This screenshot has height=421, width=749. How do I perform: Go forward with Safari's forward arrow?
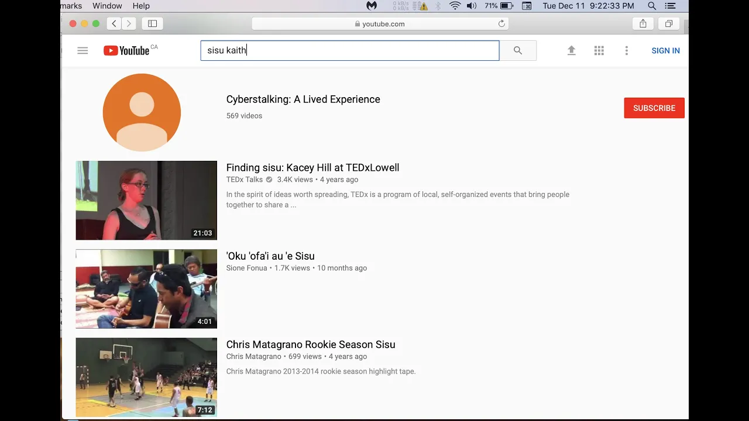[129, 23]
